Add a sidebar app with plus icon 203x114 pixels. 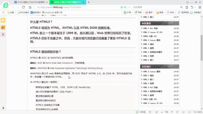(3, 108)
